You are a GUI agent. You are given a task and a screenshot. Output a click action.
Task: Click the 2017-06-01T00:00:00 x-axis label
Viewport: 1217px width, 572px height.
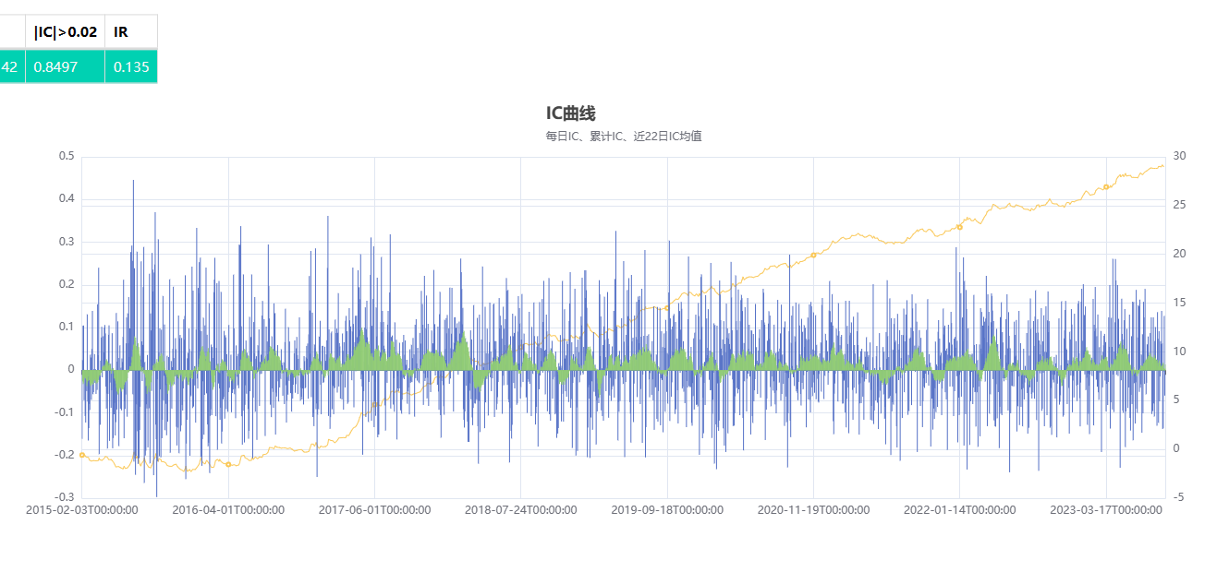tap(374, 510)
